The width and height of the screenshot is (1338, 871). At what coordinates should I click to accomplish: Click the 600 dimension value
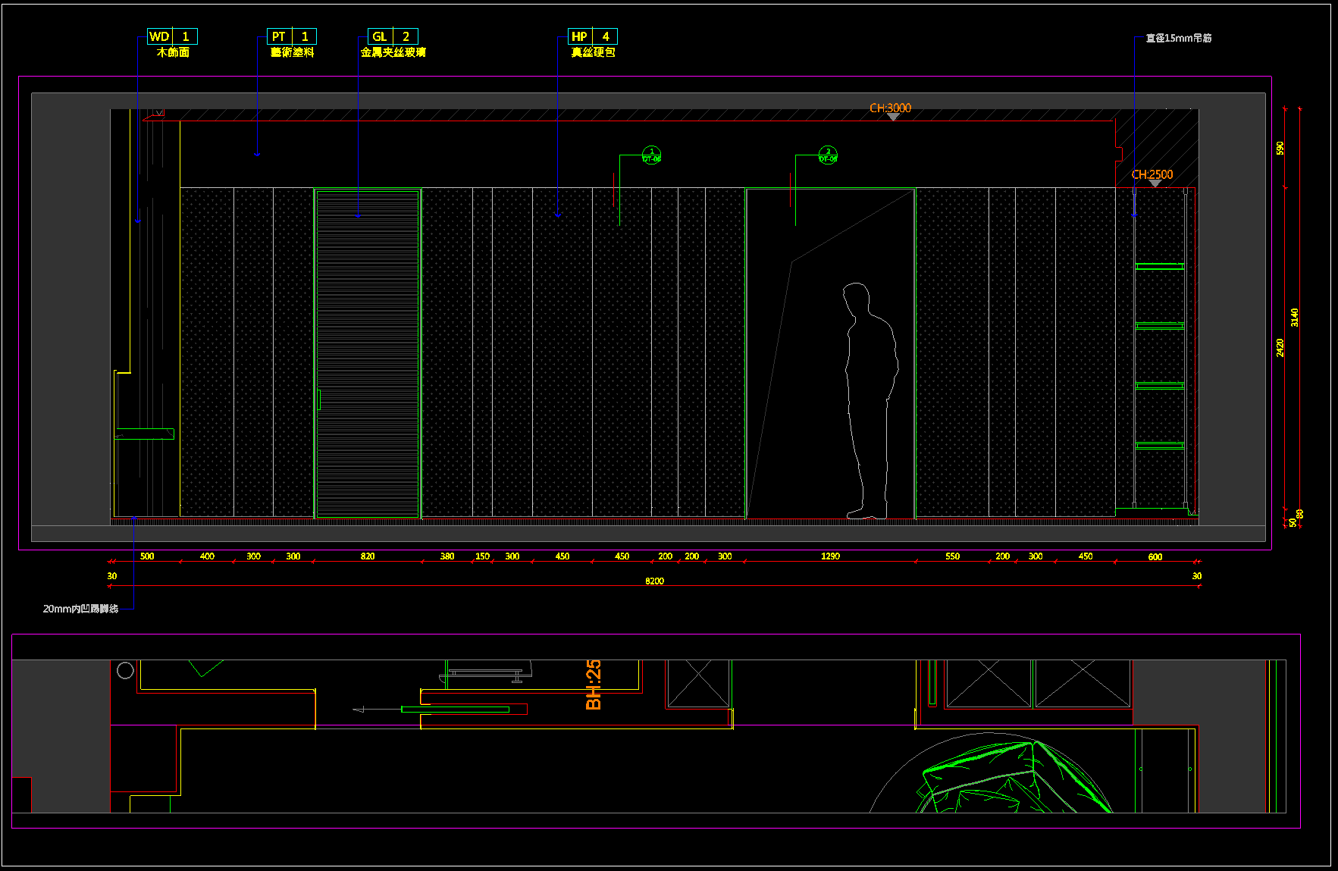[x=1155, y=557]
